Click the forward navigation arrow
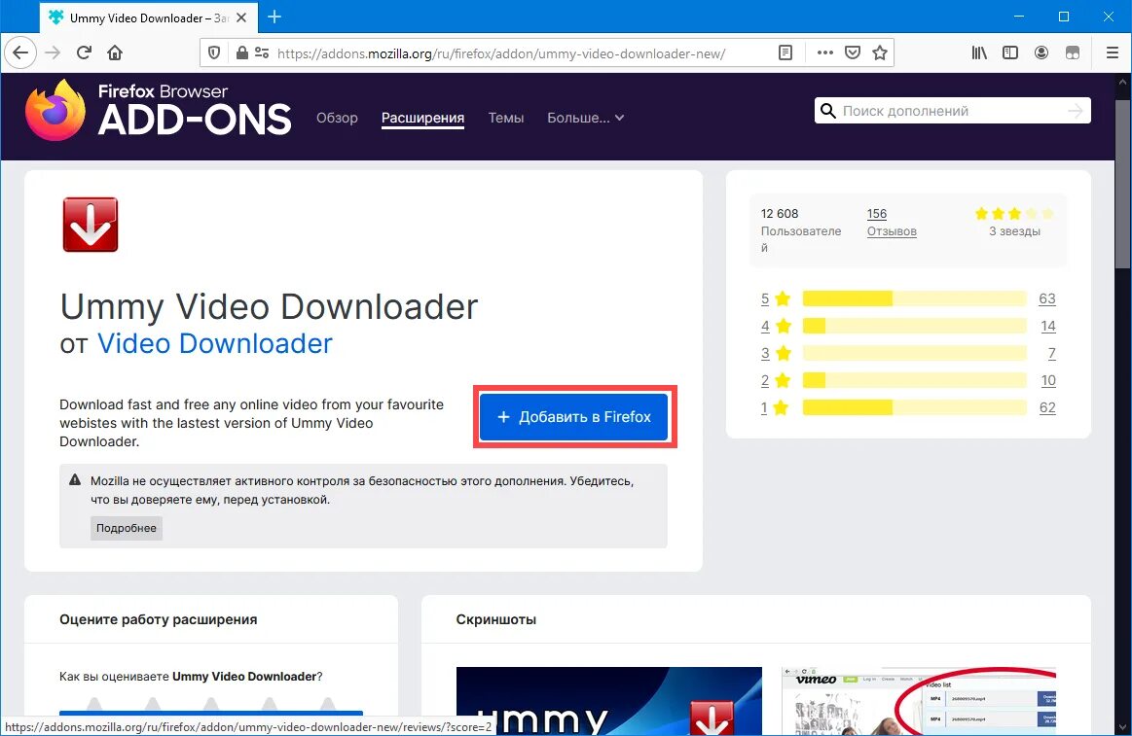The image size is (1132, 736). point(53,53)
